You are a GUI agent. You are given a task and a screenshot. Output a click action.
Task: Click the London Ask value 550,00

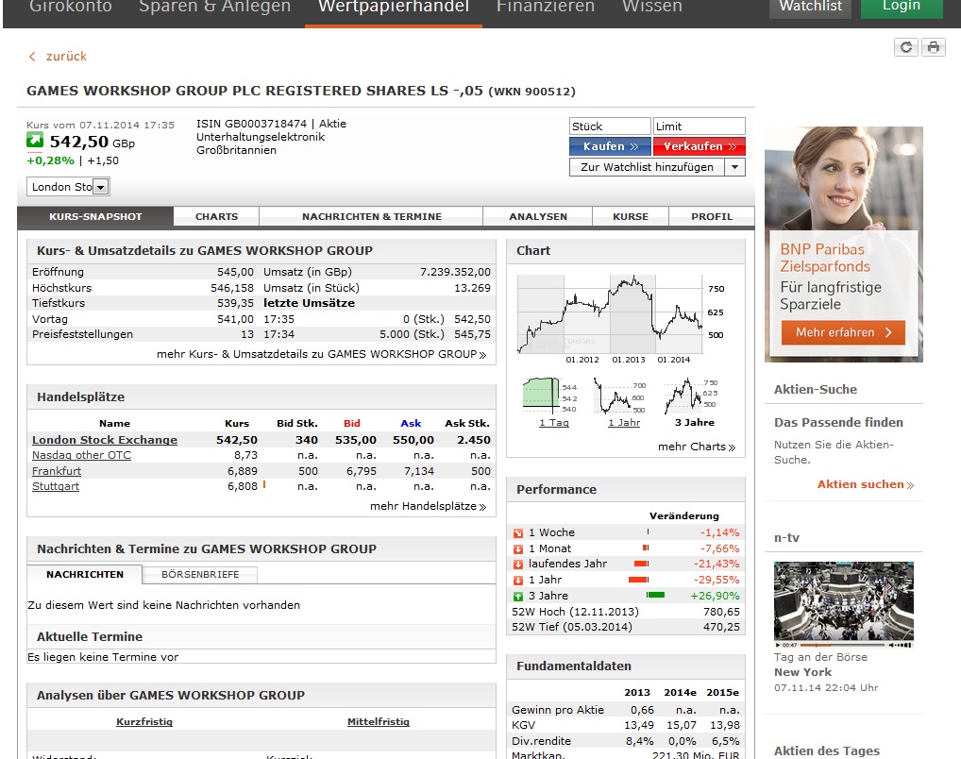point(413,440)
